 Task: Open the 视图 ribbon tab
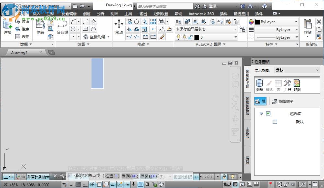click(114, 13)
